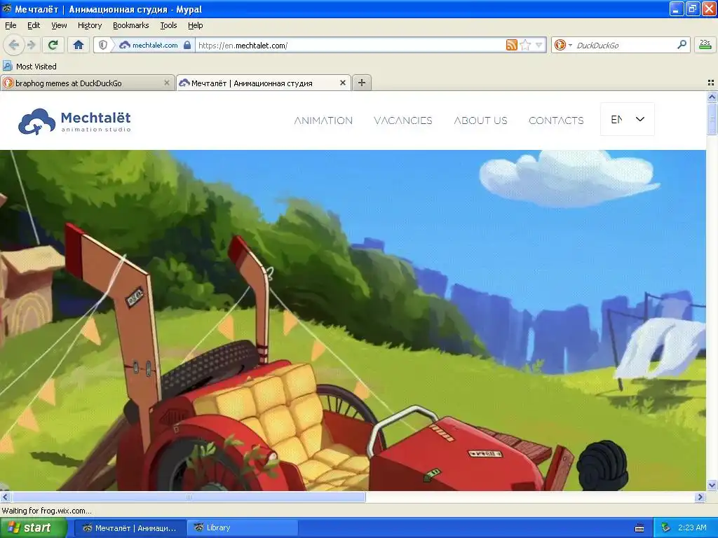This screenshot has height=538, width=718.
Task: Click the URL address field
Action: [351, 45]
